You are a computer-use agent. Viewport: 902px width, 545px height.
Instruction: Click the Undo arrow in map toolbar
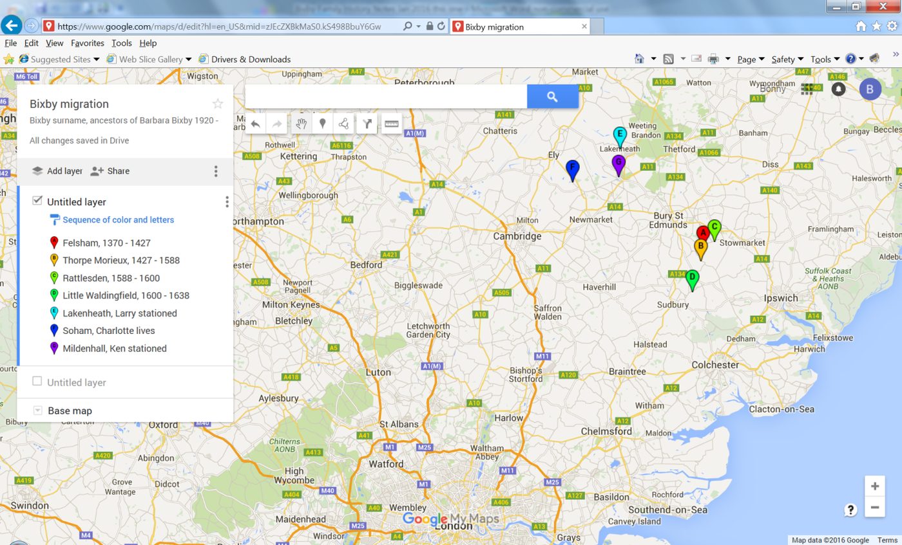[x=255, y=124]
